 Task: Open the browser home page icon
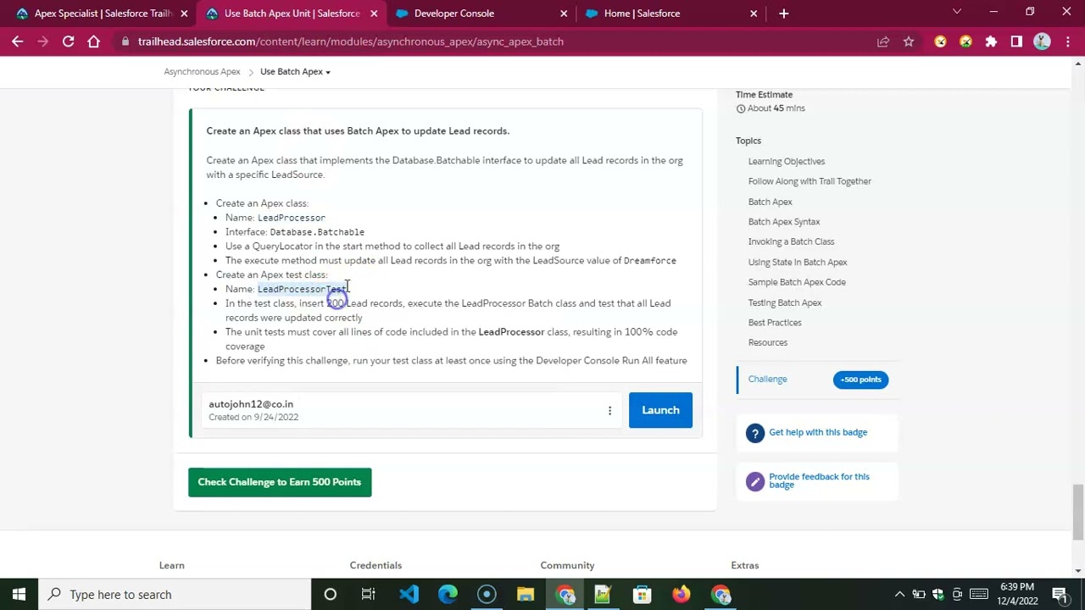[93, 42]
